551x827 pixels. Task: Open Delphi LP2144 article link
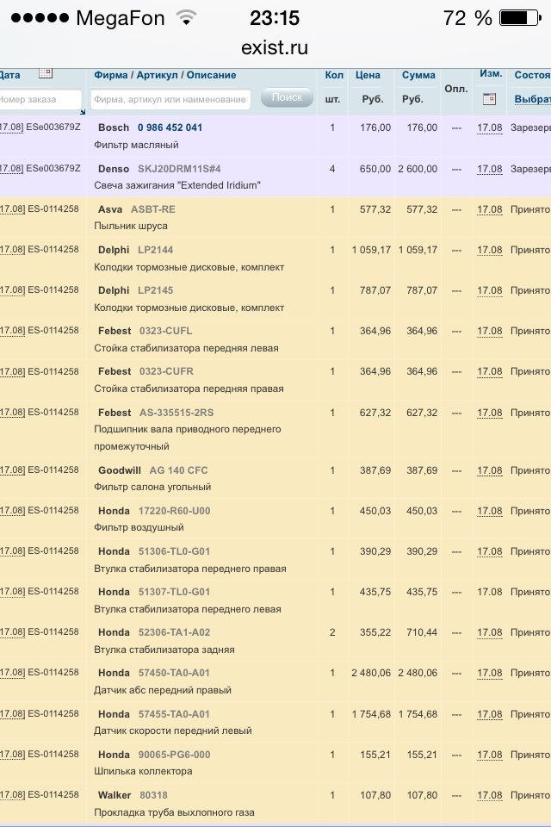[155, 250]
